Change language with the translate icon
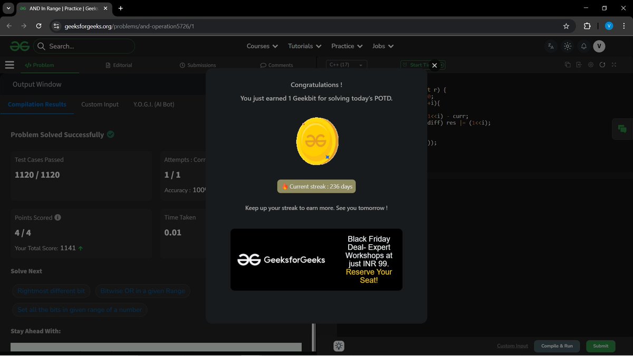Viewport: 633px width, 356px height. click(551, 46)
